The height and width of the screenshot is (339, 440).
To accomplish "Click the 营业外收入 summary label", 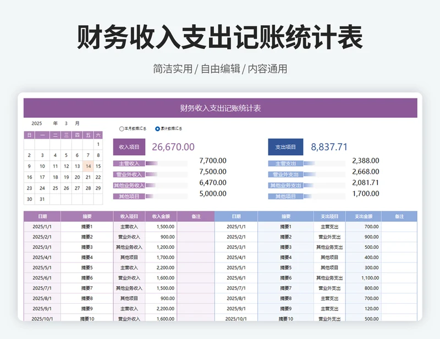I will [x=129, y=174].
